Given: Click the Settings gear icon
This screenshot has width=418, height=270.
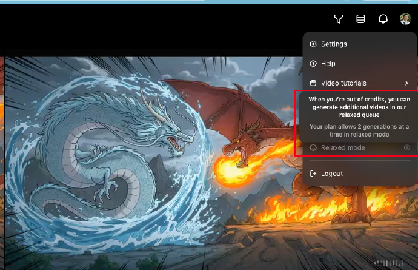Looking at the screenshot, I should click(313, 44).
